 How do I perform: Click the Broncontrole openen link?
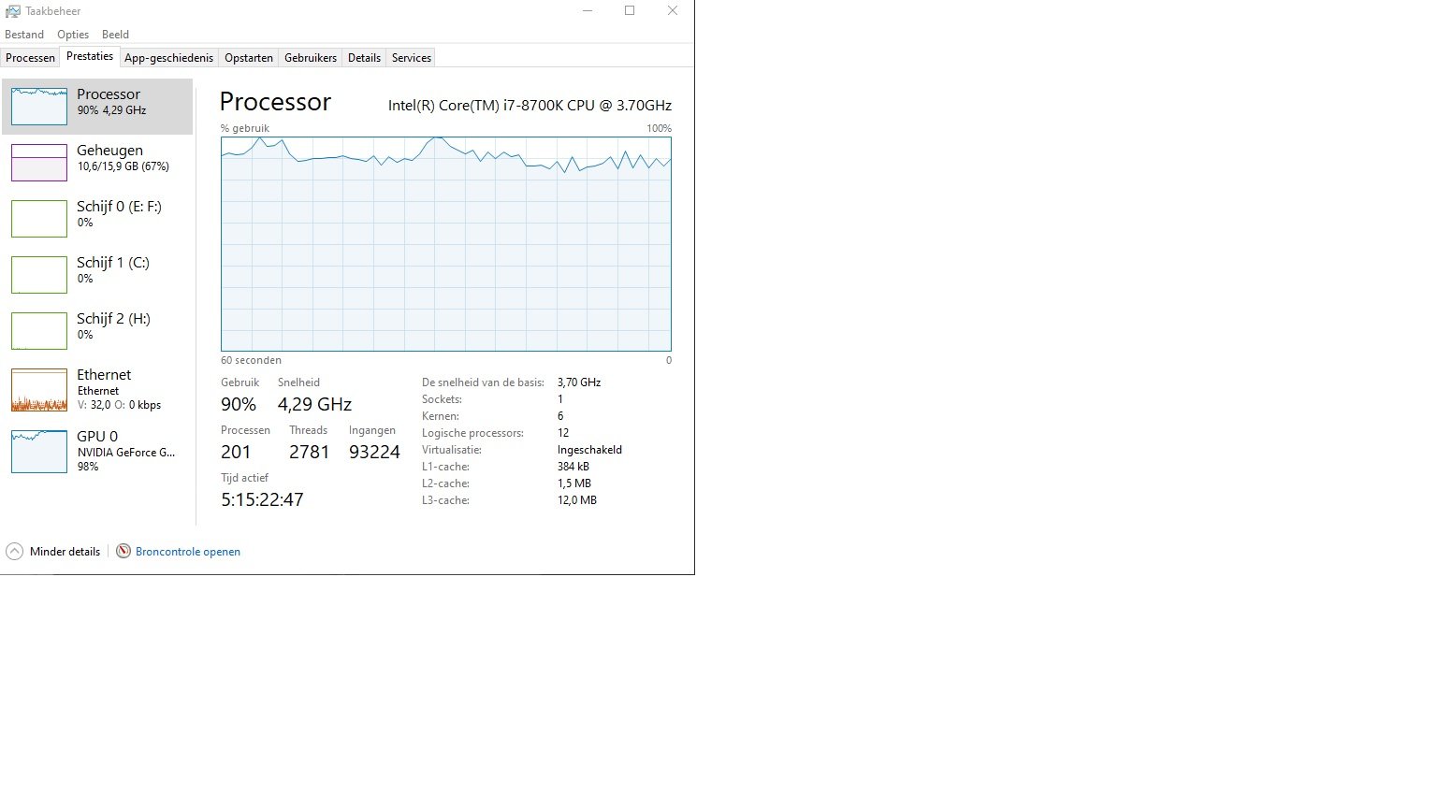point(188,552)
